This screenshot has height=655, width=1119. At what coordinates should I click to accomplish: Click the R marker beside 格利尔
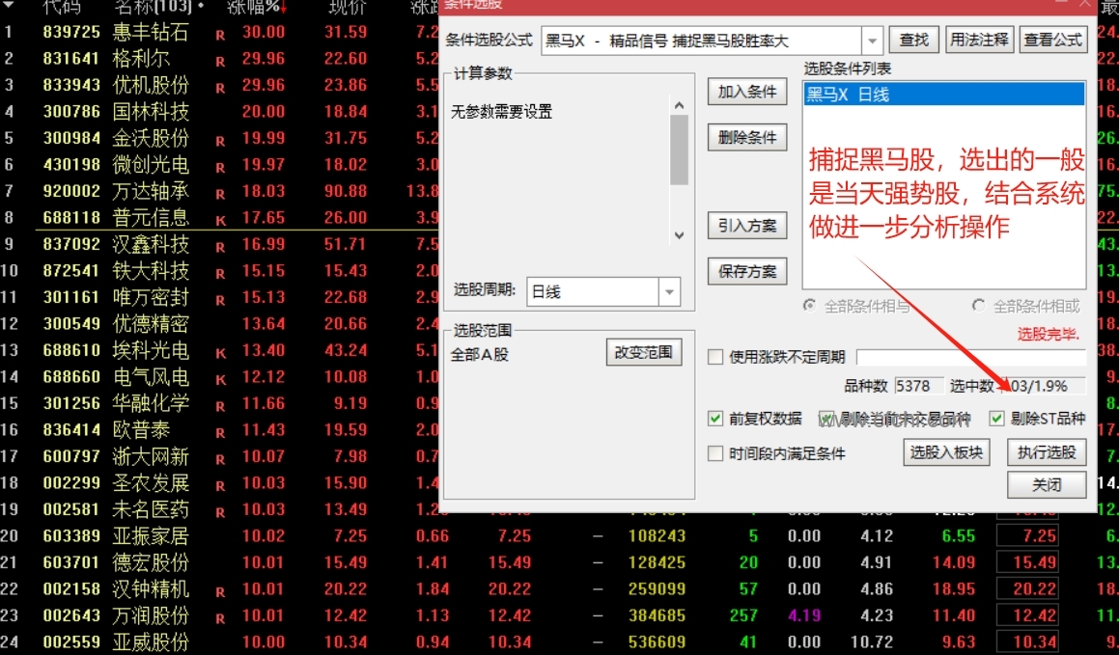pos(220,62)
